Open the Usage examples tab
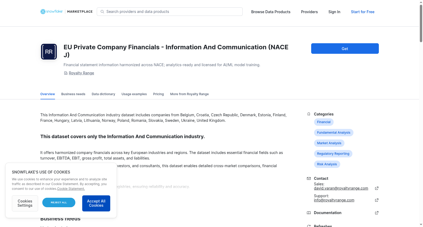423x227 pixels. tap(134, 94)
